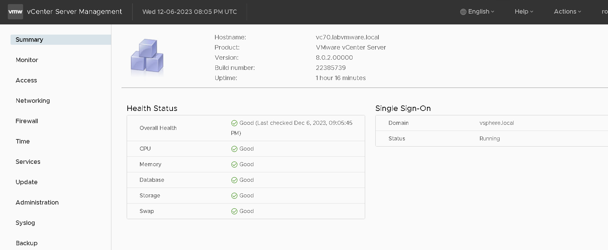Select Summary in the sidebar

coord(61,40)
